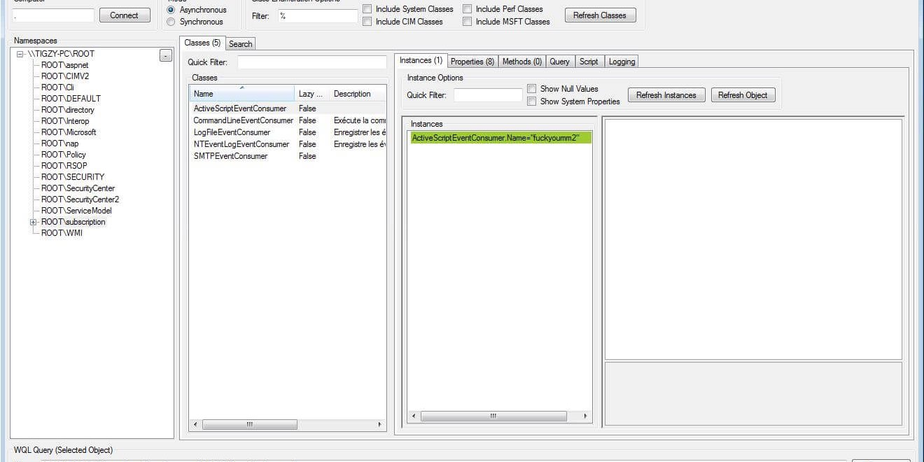Enable Include System Classes
The width and height of the screenshot is (924, 462).
[x=367, y=8]
